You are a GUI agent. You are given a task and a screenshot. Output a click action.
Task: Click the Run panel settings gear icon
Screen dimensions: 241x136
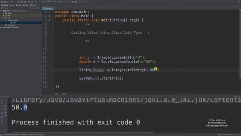(x=236, y=97)
